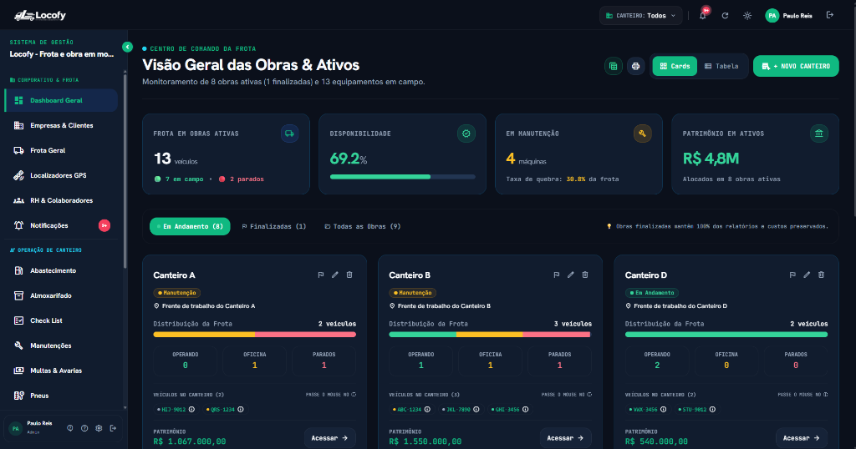
Task: Select the Todas as Obras (9) tab
Action: (x=363, y=226)
